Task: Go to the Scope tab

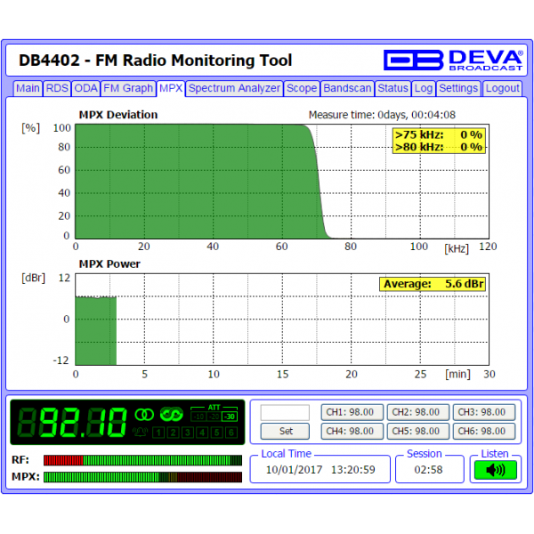Action: 302,88
